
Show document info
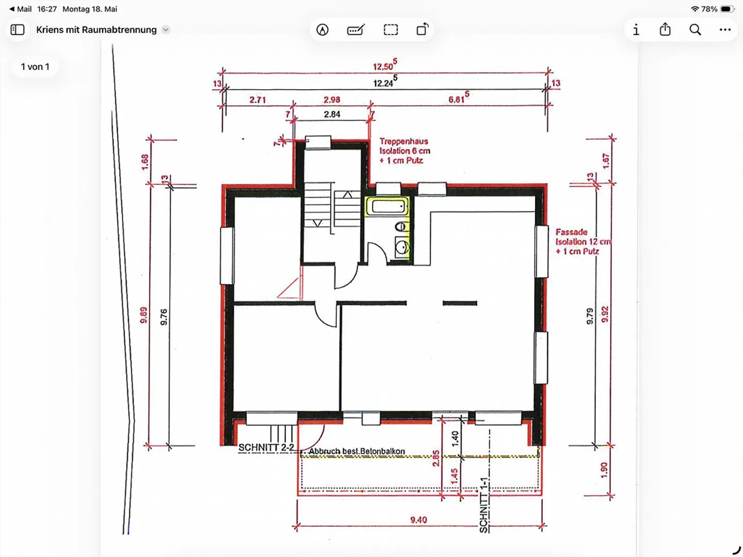coord(636,30)
